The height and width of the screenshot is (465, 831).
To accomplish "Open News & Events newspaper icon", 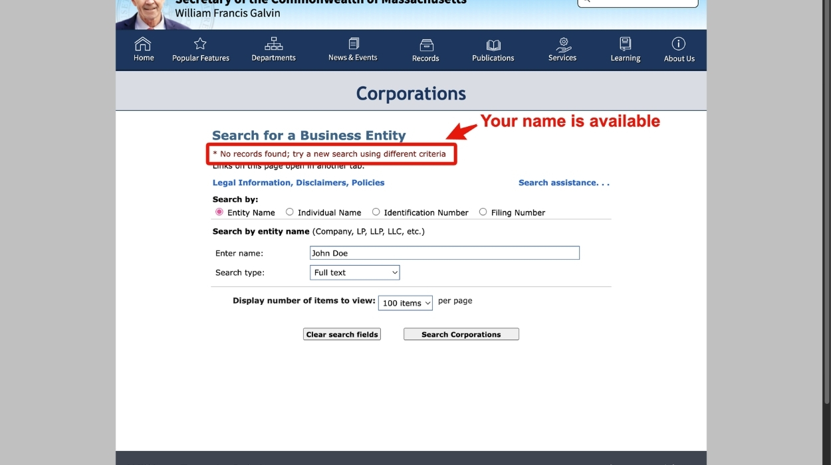I will tap(354, 43).
